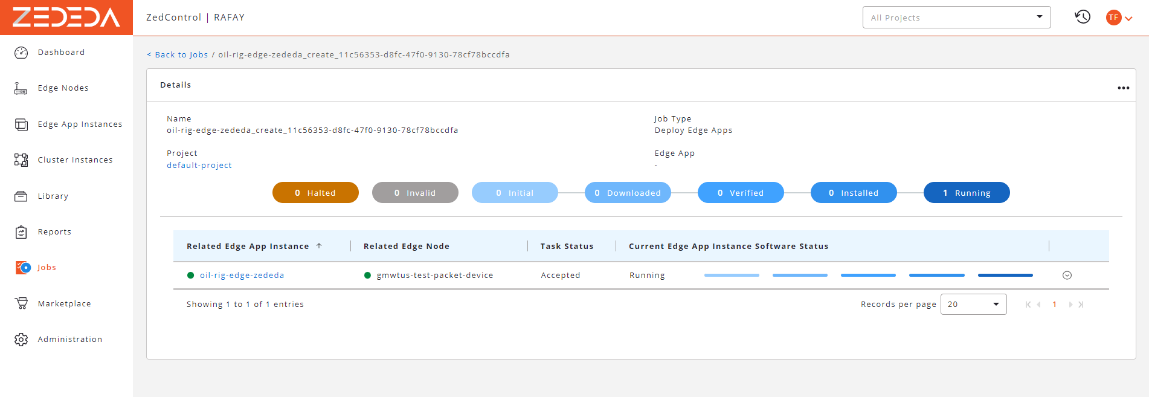Click the Edge App Instances icon
1149x397 pixels.
(21, 124)
